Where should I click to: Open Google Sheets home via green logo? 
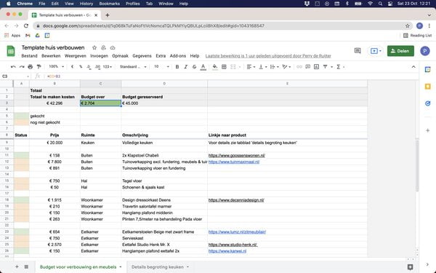tap(11, 51)
